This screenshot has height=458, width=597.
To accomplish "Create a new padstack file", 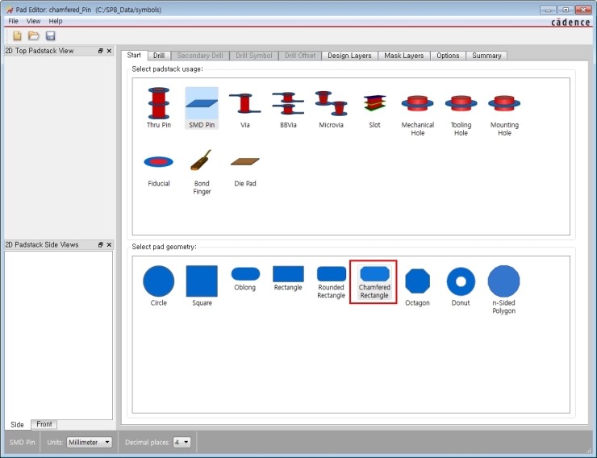I will click(17, 35).
